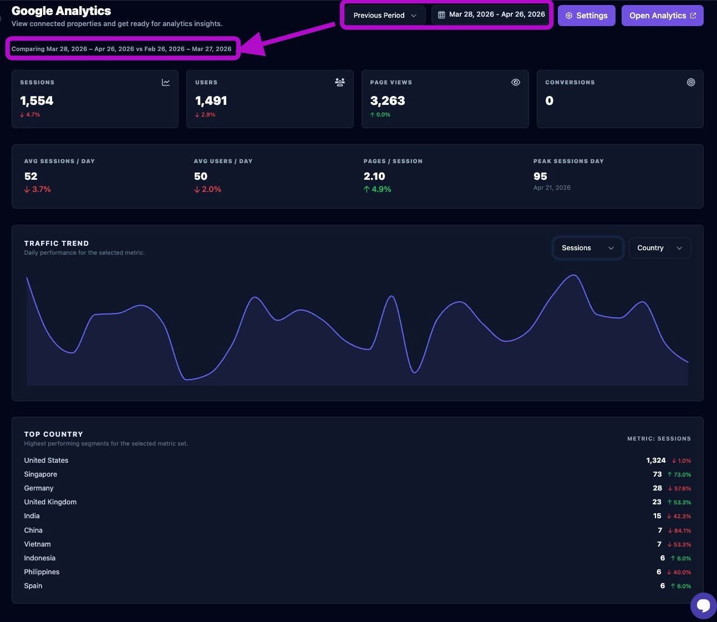Select the Singapore row
717x622 pixels.
click(358, 474)
